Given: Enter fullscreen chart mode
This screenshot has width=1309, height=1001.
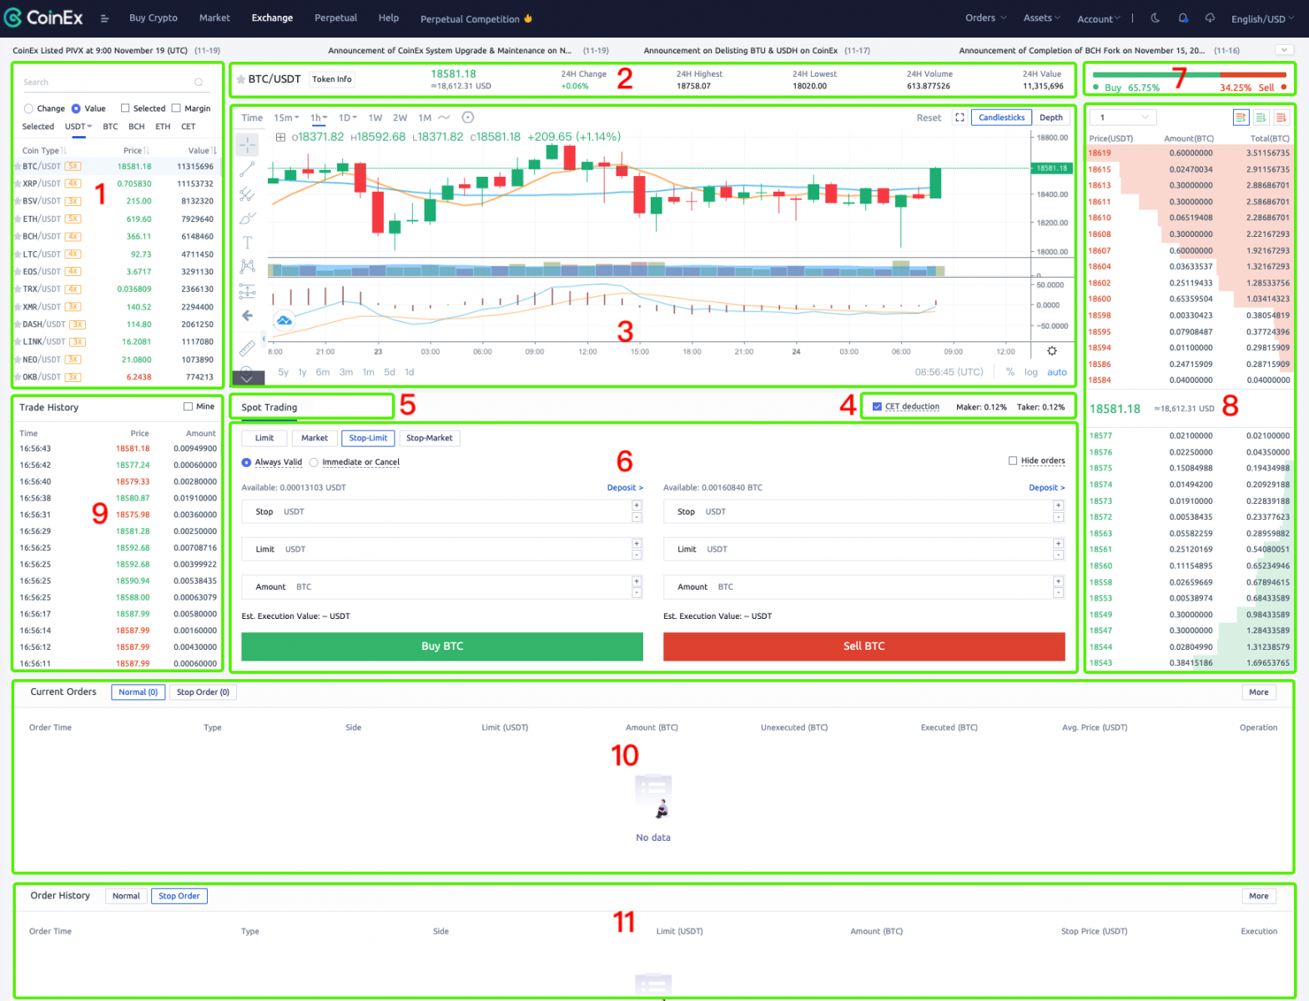Looking at the screenshot, I should 959,118.
